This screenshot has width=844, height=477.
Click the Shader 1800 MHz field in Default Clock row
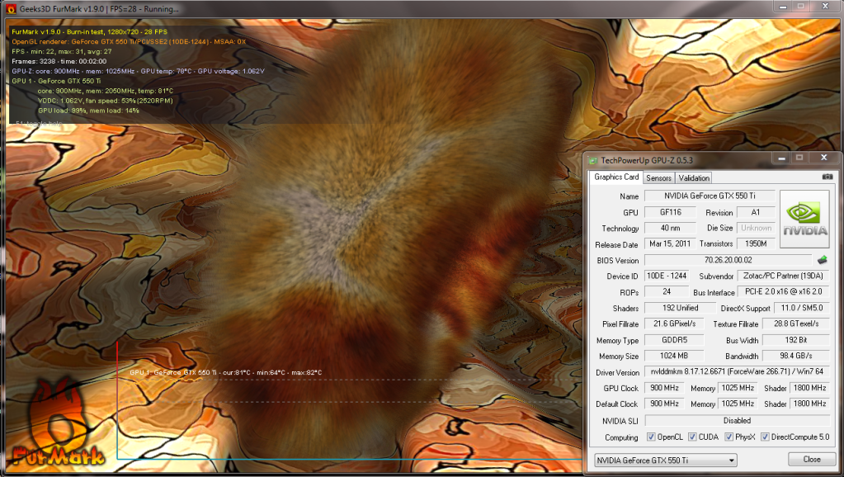pyautogui.click(x=809, y=404)
